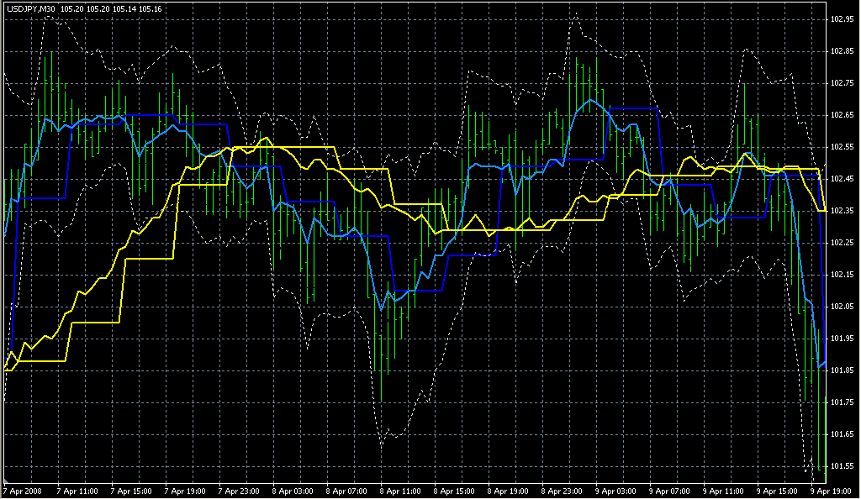Screen dimensions: 861x499
Task: Select the 9 Apr 03:00 time marker
Action: pos(617,490)
